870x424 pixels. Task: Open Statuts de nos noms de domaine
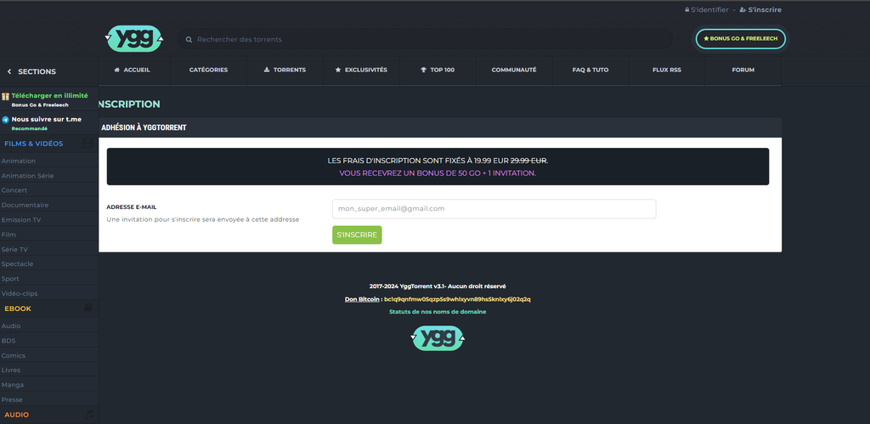[x=438, y=312]
